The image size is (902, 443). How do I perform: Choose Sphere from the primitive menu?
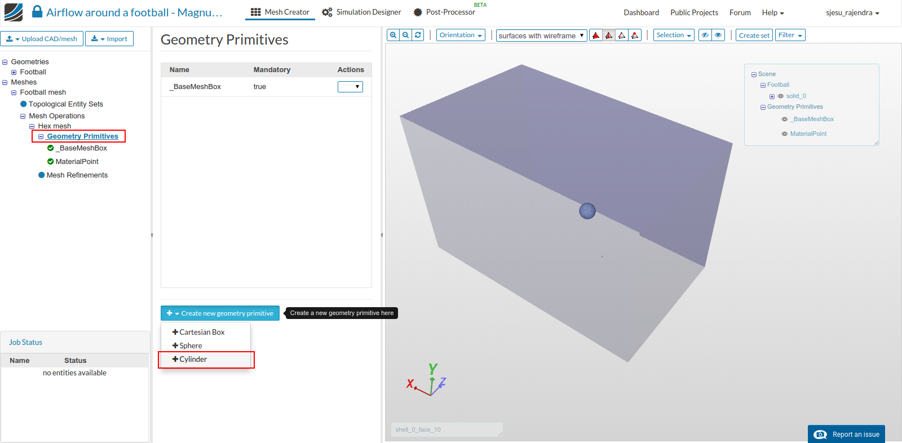tap(206, 345)
